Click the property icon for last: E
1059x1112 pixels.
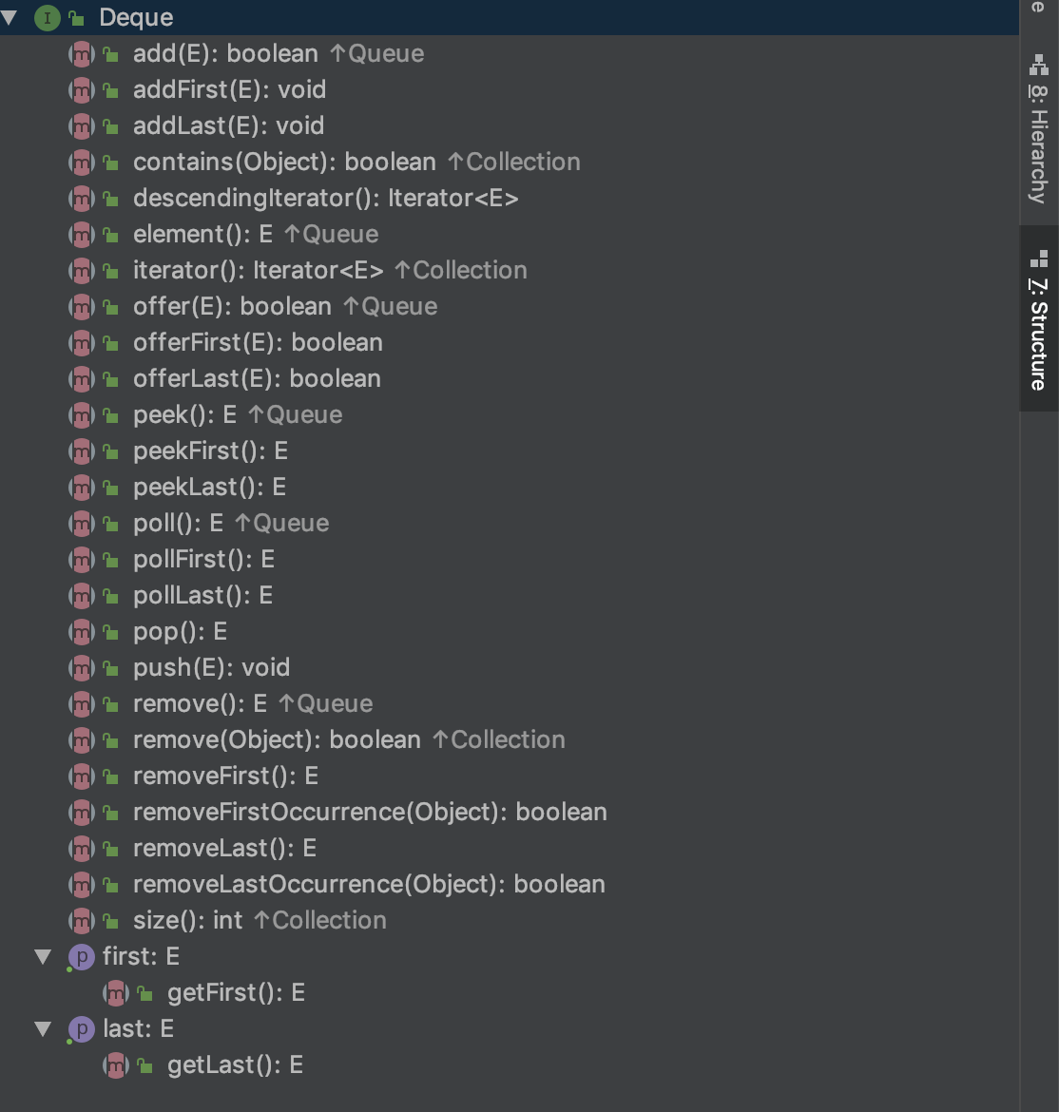(x=82, y=1029)
